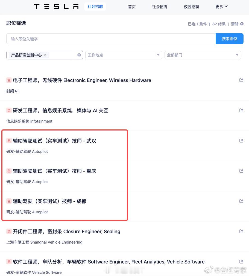Click urgent badge on Wireless Hardware job
This screenshot has height=276, width=249.
[x=9, y=80]
